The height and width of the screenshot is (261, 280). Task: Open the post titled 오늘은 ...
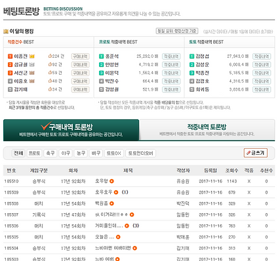click(x=105, y=237)
